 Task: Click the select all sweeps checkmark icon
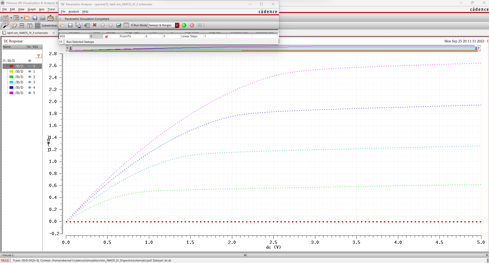coord(119,25)
